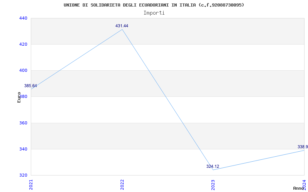Click the 420 y-axis tick label
The image size is (308, 192).
point(23,45)
